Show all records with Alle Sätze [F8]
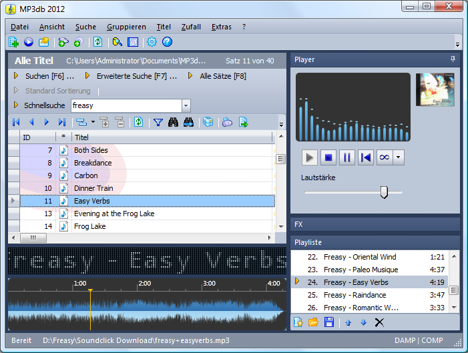468x353 pixels. [223, 76]
